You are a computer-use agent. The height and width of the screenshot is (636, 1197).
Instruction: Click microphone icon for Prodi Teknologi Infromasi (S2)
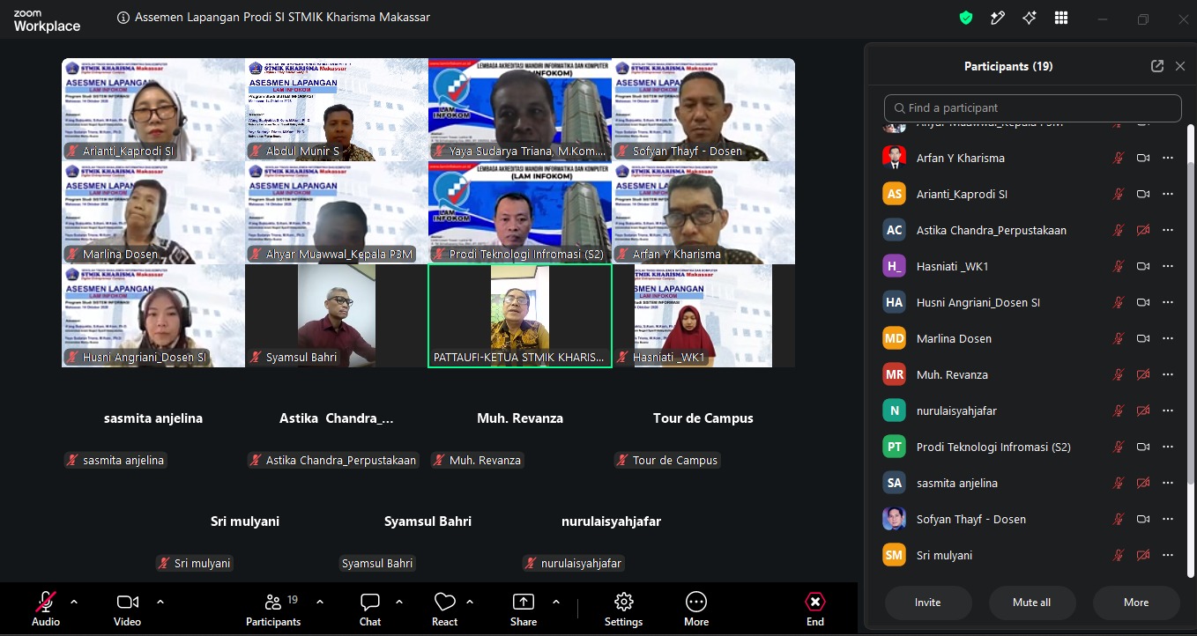click(1119, 447)
